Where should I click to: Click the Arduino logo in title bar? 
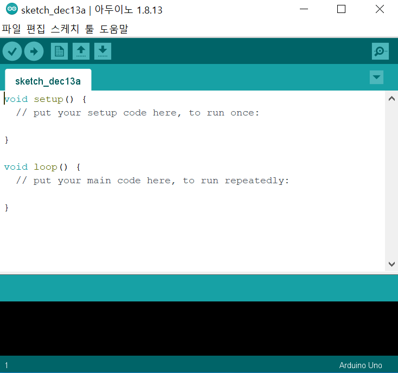pos(12,9)
